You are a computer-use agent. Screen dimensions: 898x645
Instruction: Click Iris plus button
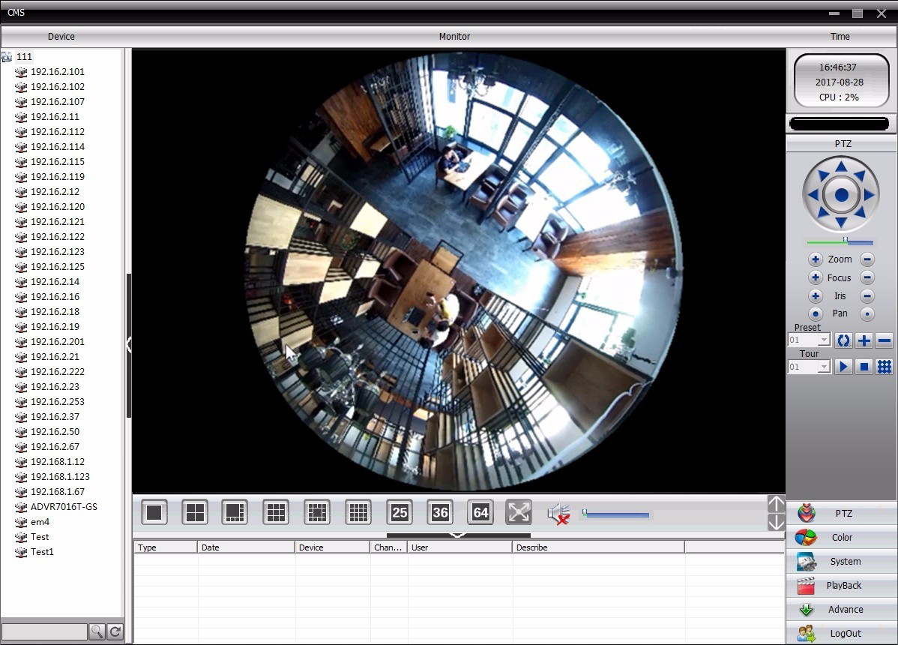(816, 296)
